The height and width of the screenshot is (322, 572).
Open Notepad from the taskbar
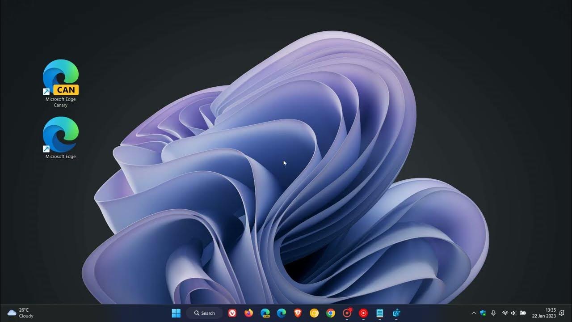(x=380, y=313)
